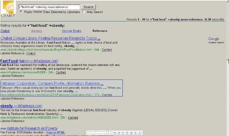
Task: Click the Search button
Action: click(x=88, y=7)
